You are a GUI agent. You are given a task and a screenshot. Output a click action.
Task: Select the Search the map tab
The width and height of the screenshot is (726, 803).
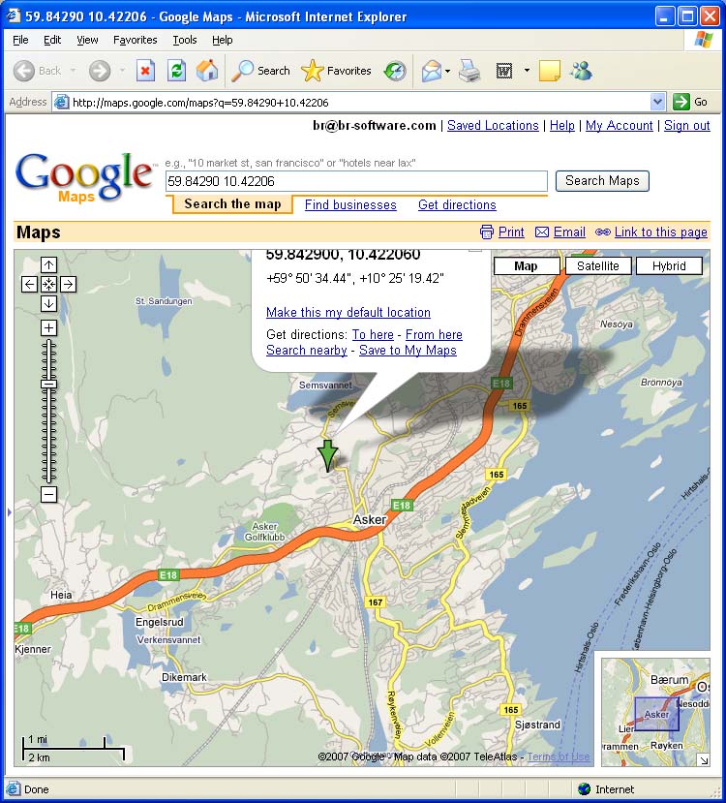click(232, 204)
